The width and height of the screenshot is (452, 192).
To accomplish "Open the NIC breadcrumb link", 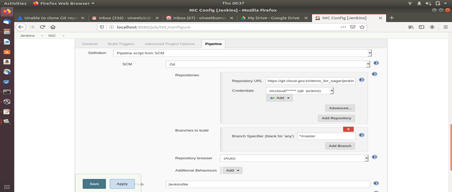I will (x=52, y=36).
